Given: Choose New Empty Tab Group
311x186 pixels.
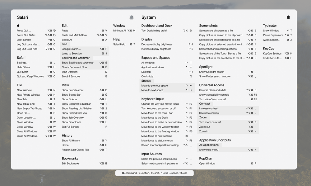Looking at the screenshot, I should click(36, 108).
